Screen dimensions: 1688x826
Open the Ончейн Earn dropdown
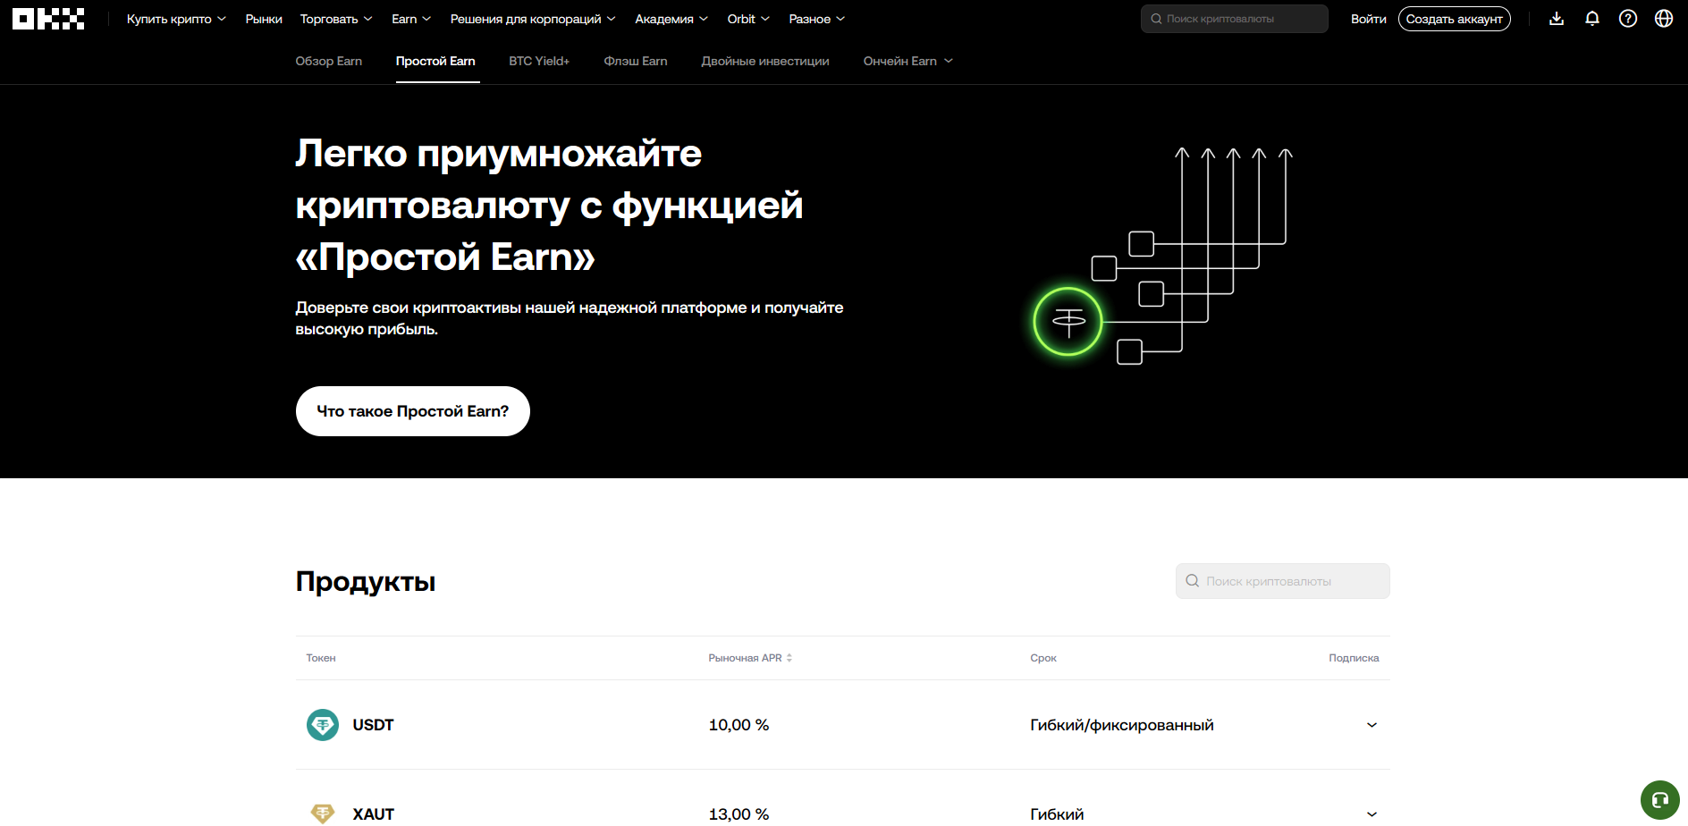pyautogui.click(x=908, y=61)
